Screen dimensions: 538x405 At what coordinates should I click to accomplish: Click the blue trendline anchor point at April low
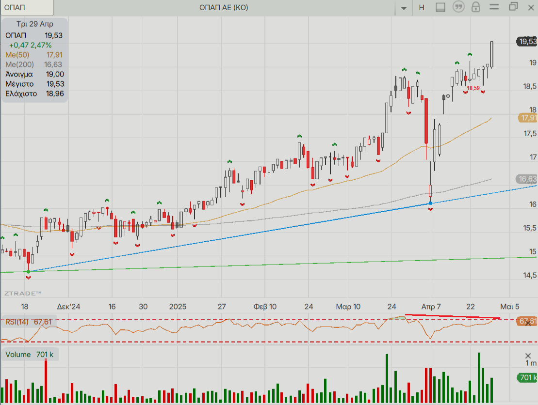point(430,203)
